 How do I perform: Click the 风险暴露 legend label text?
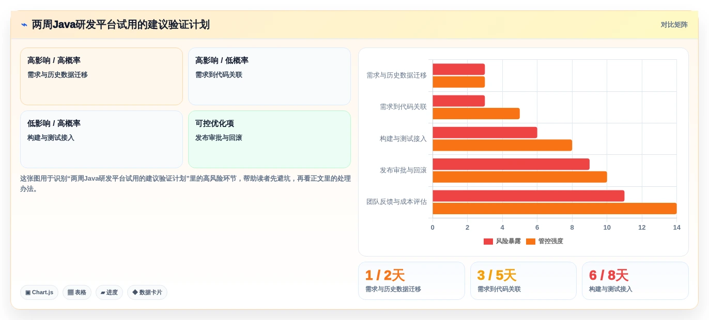[x=508, y=242]
